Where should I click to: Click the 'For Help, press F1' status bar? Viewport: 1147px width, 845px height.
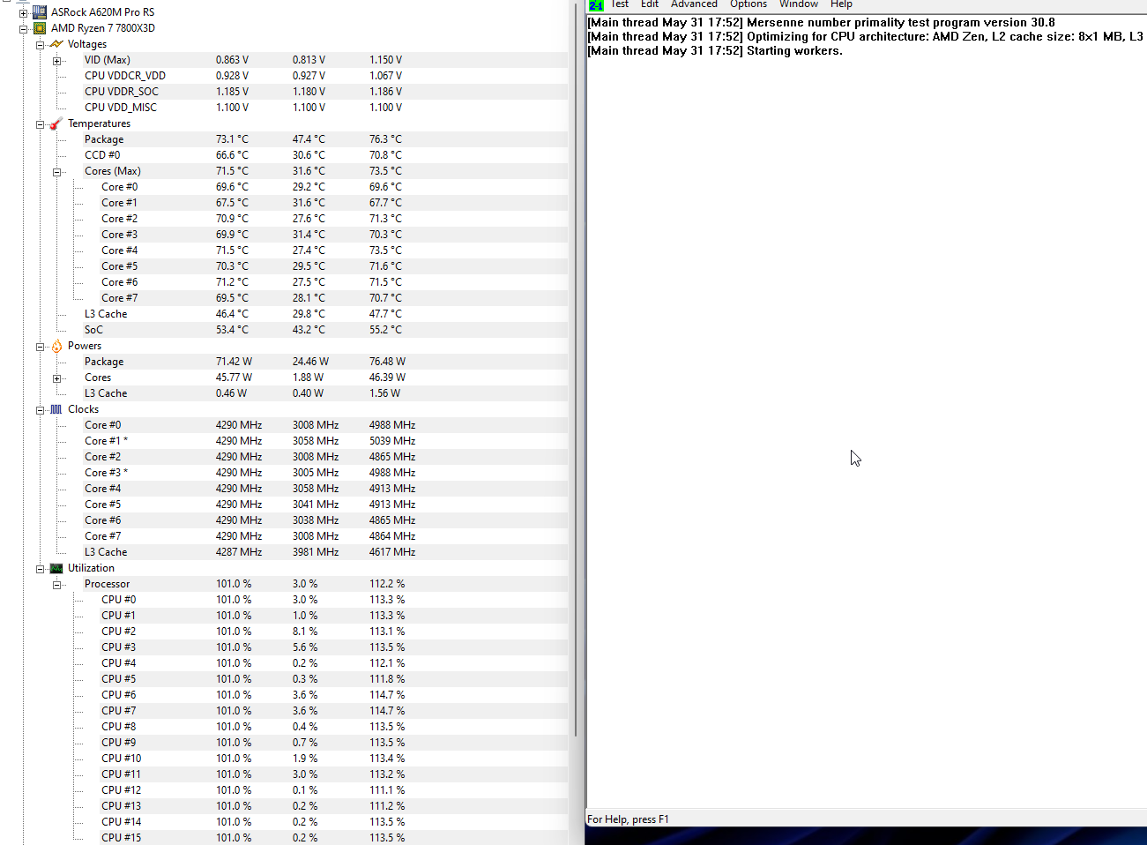point(628,819)
